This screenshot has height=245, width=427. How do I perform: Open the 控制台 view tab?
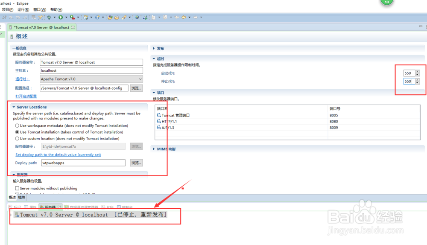coord(125,207)
